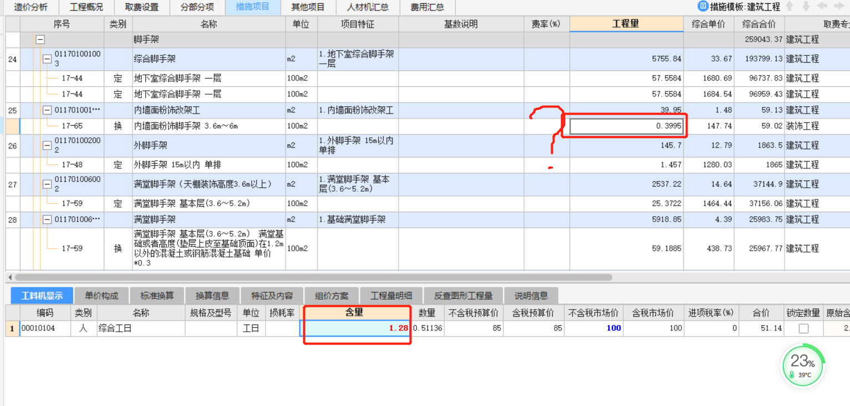
Task: Click the right arrow icon in toolbar
Action: pyautogui.click(x=838, y=7)
